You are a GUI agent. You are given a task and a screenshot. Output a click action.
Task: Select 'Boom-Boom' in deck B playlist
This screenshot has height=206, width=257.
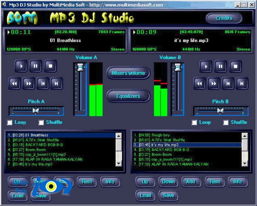[187, 154]
